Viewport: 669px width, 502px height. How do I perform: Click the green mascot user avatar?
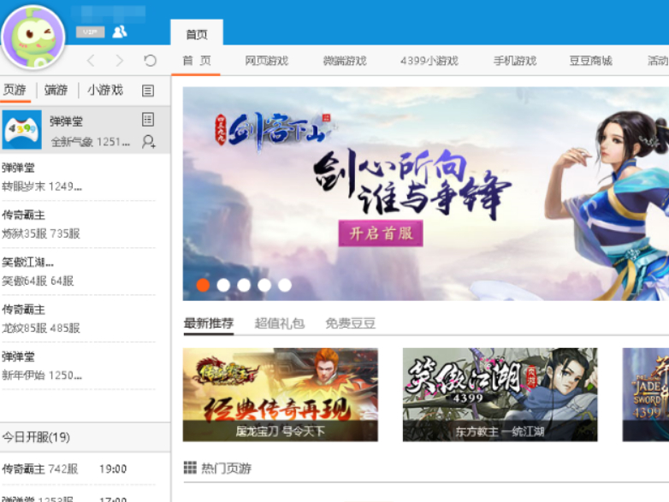[33, 38]
